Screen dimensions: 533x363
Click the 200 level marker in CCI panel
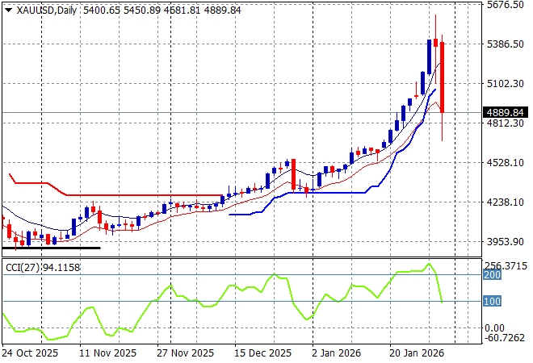click(492, 275)
